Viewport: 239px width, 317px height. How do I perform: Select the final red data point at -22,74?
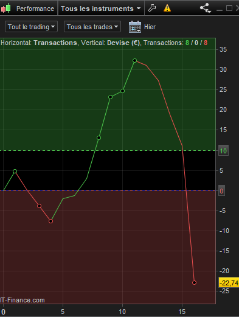point(194,282)
